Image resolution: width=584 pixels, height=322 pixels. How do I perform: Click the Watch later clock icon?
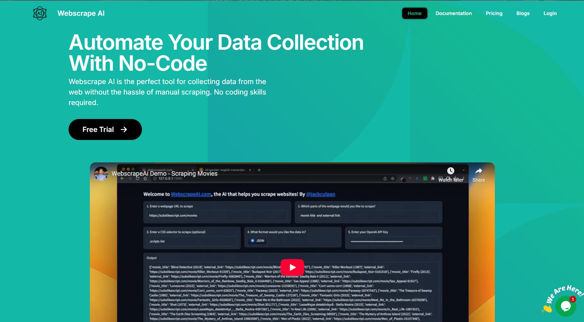click(x=451, y=171)
